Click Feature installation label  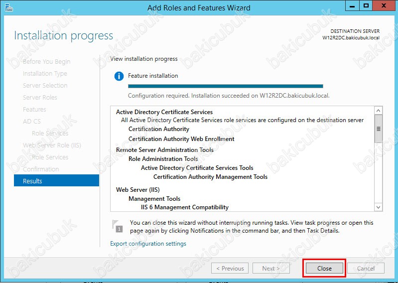153,76
